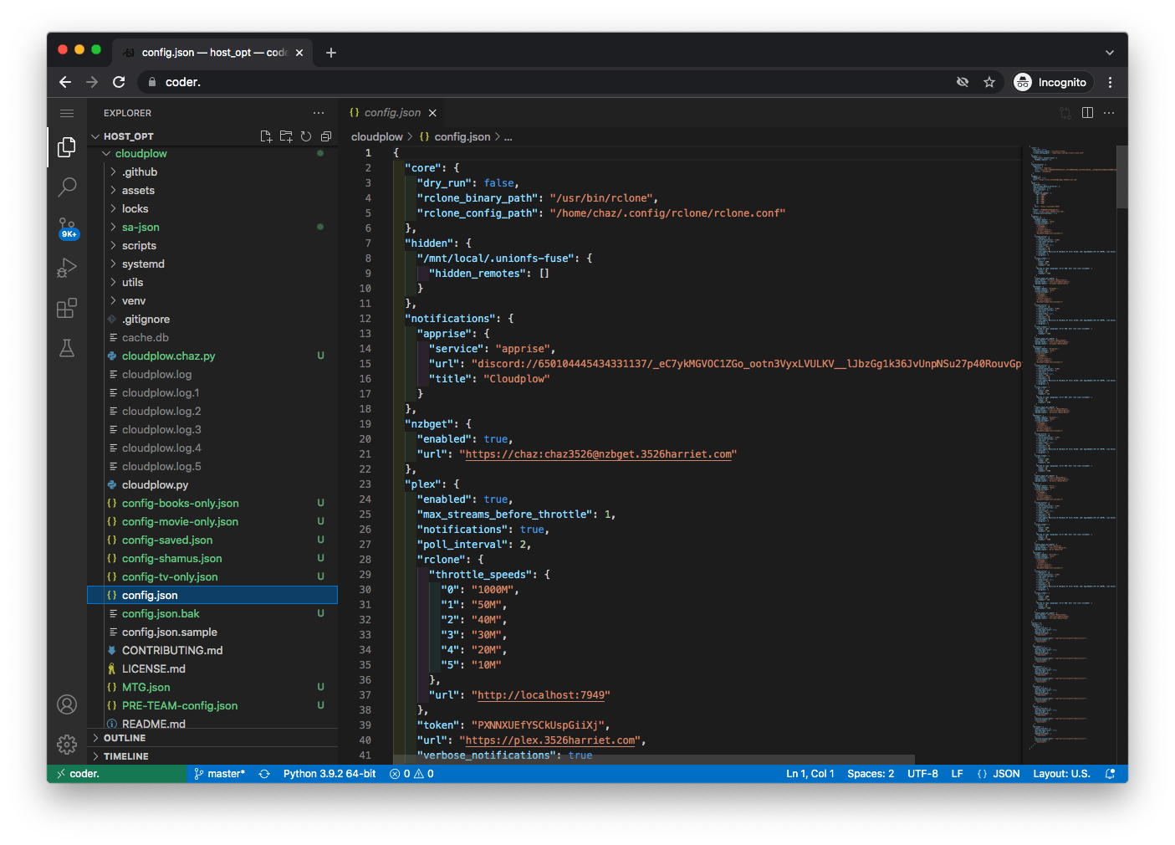
Task: Toggle the hamburger application menu
Action: [x=67, y=113]
